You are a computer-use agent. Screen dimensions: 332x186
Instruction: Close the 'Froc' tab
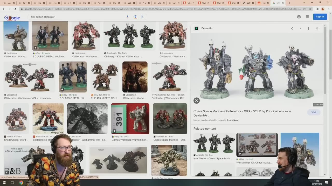(x=268, y=3)
